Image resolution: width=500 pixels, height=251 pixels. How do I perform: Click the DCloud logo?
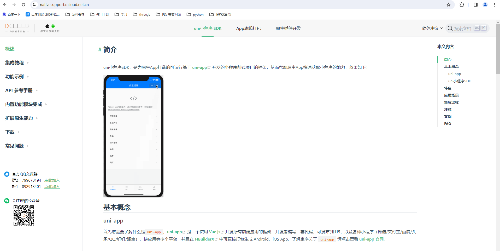point(17,28)
